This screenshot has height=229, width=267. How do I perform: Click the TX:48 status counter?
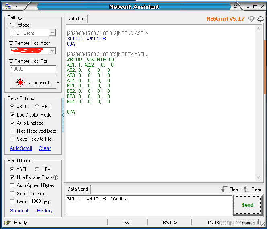[213, 223]
